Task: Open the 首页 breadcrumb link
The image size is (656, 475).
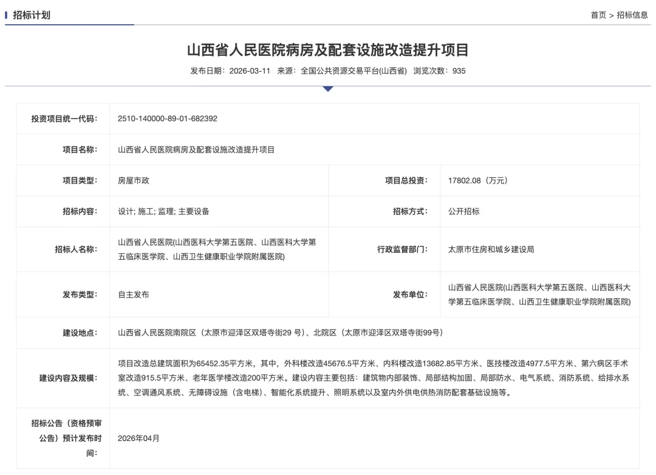Action: (598, 15)
